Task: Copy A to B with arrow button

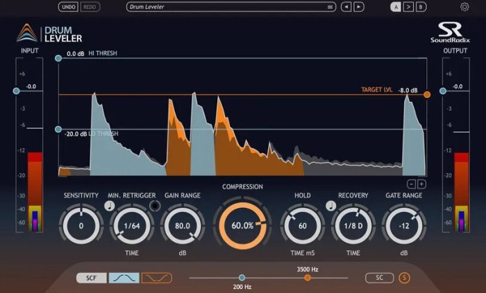Action: point(408,7)
